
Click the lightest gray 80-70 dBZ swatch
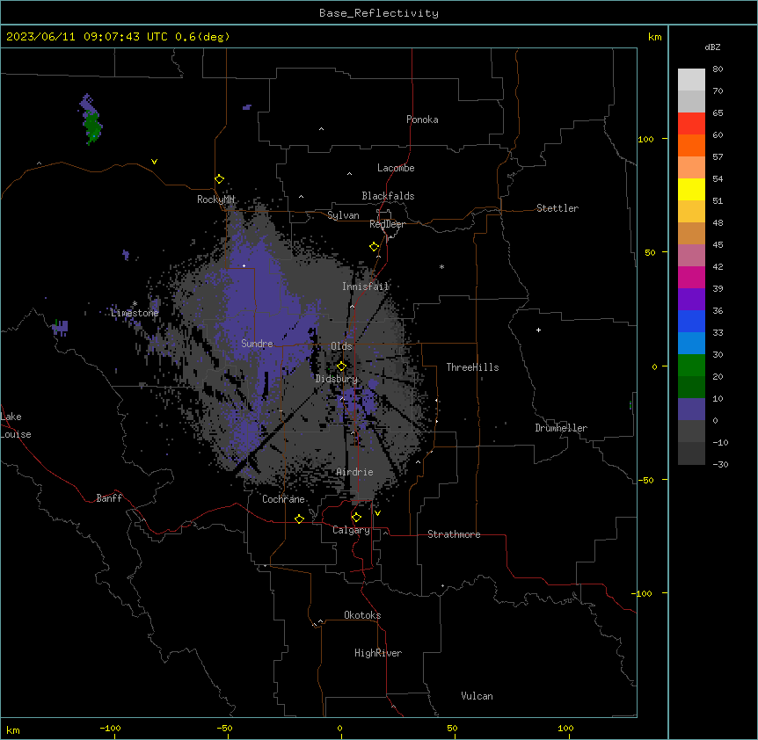click(x=691, y=80)
